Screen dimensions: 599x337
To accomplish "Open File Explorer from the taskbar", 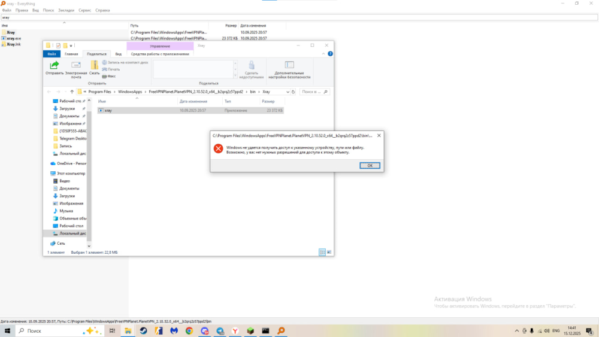I will click(128, 331).
